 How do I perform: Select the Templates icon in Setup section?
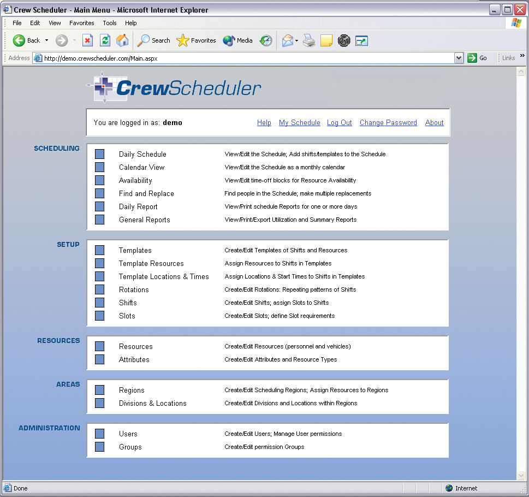(x=99, y=250)
